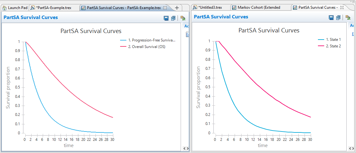Export the right chart data to Excel
The image size is (356, 153).
348,18
